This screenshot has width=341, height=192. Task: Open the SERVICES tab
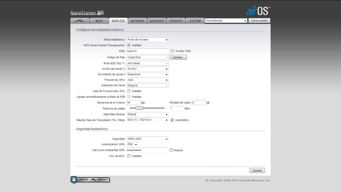click(x=176, y=21)
